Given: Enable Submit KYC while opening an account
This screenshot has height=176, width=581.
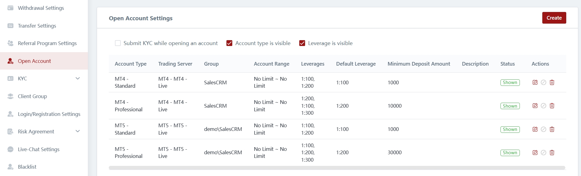Looking at the screenshot, I should tap(118, 43).
